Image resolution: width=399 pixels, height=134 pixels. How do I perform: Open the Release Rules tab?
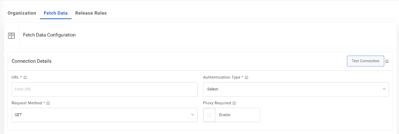click(x=91, y=13)
